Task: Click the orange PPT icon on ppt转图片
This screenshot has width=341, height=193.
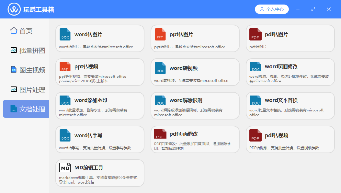Action: click(160, 35)
